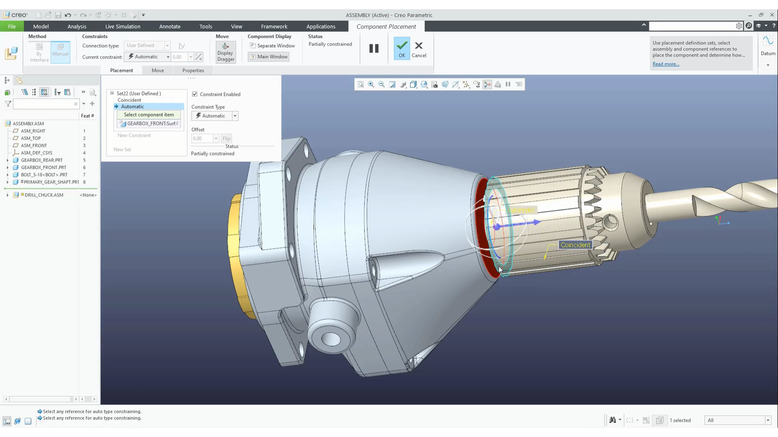Screen dimensions: 778x437
Task: Click the Model Tree tab icon
Action: [7, 80]
